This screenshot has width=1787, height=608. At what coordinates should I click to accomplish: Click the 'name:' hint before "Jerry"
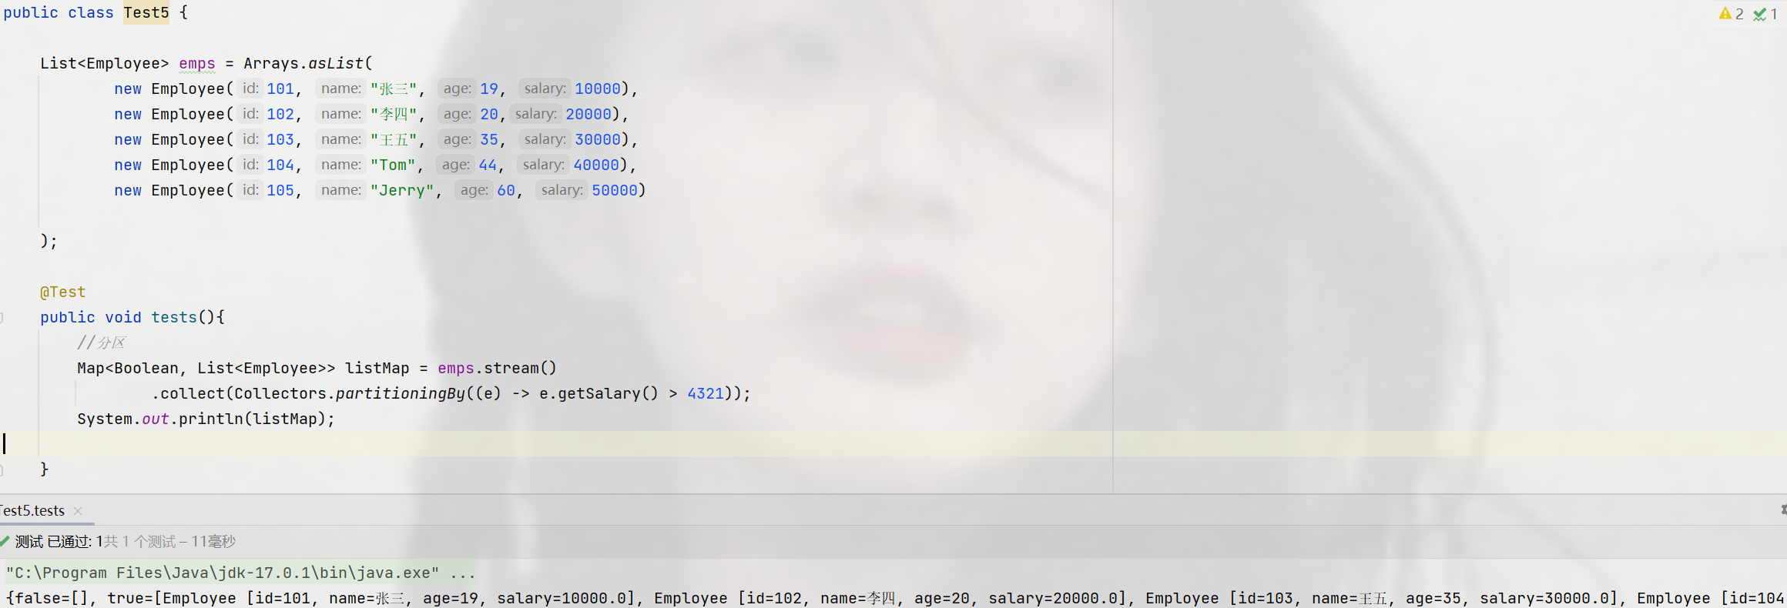pyautogui.click(x=341, y=190)
